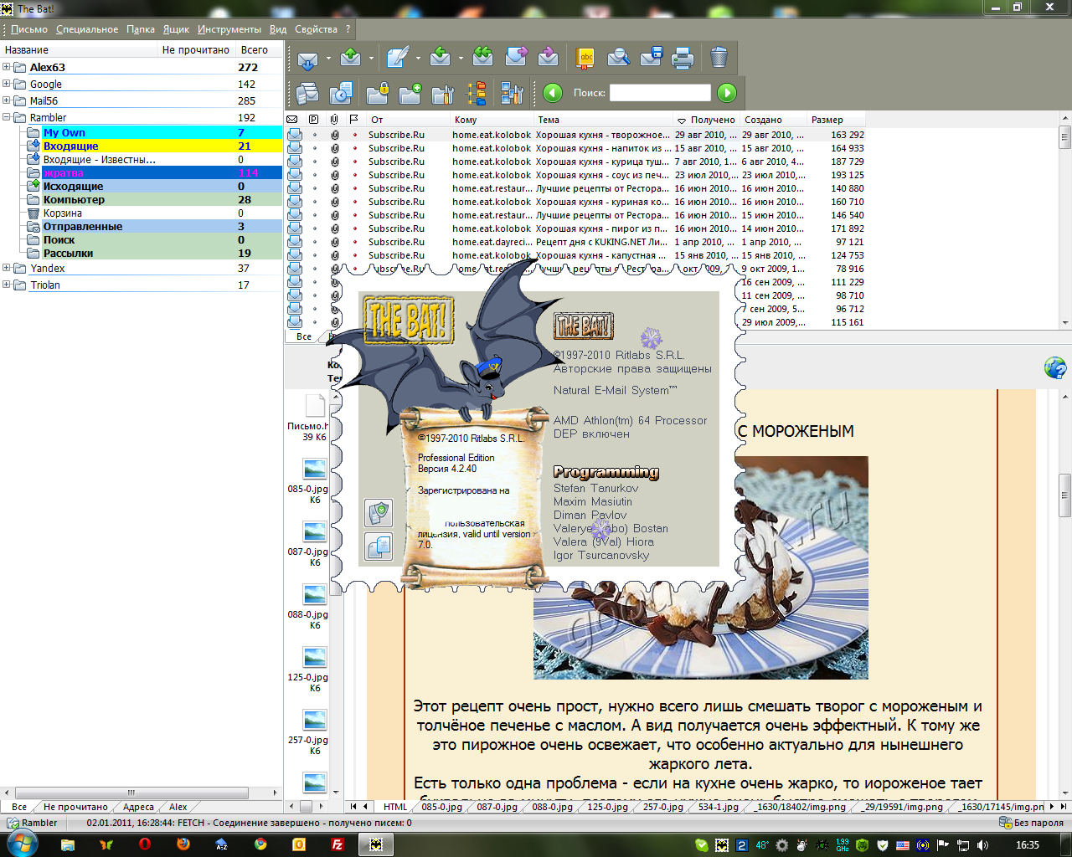The width and height of the screenshot is (1072, 857).
Task: Click the stacked envelopes toolbar icon
Action: pyautogui.click(x=307, y=93)
